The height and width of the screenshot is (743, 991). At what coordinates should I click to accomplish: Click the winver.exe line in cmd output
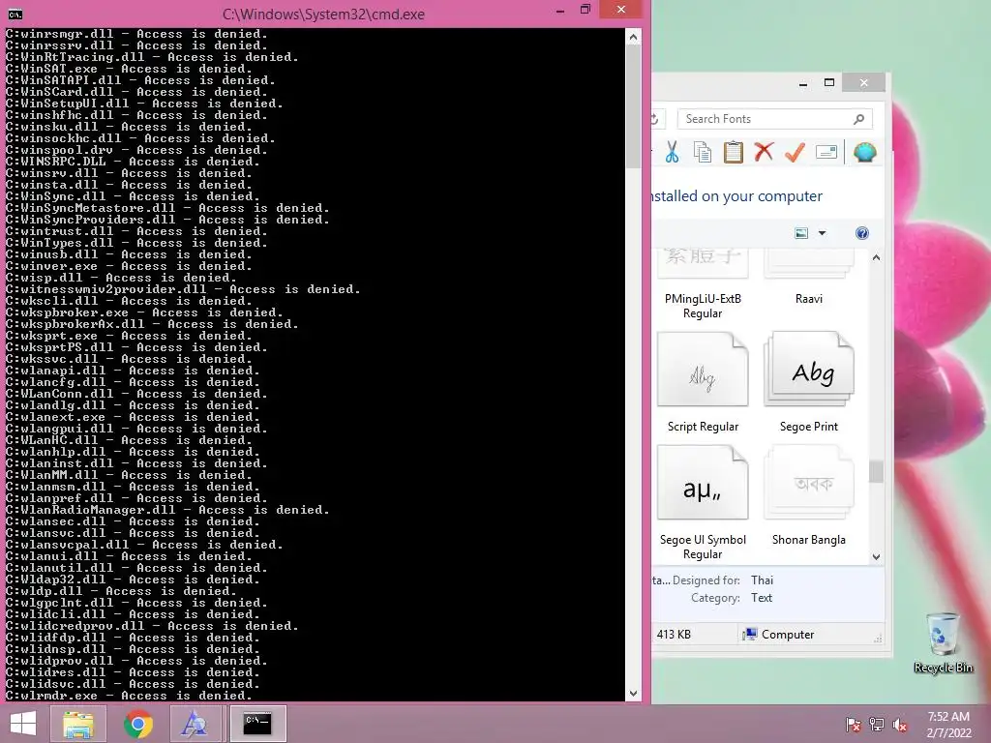tap(129, 266)
